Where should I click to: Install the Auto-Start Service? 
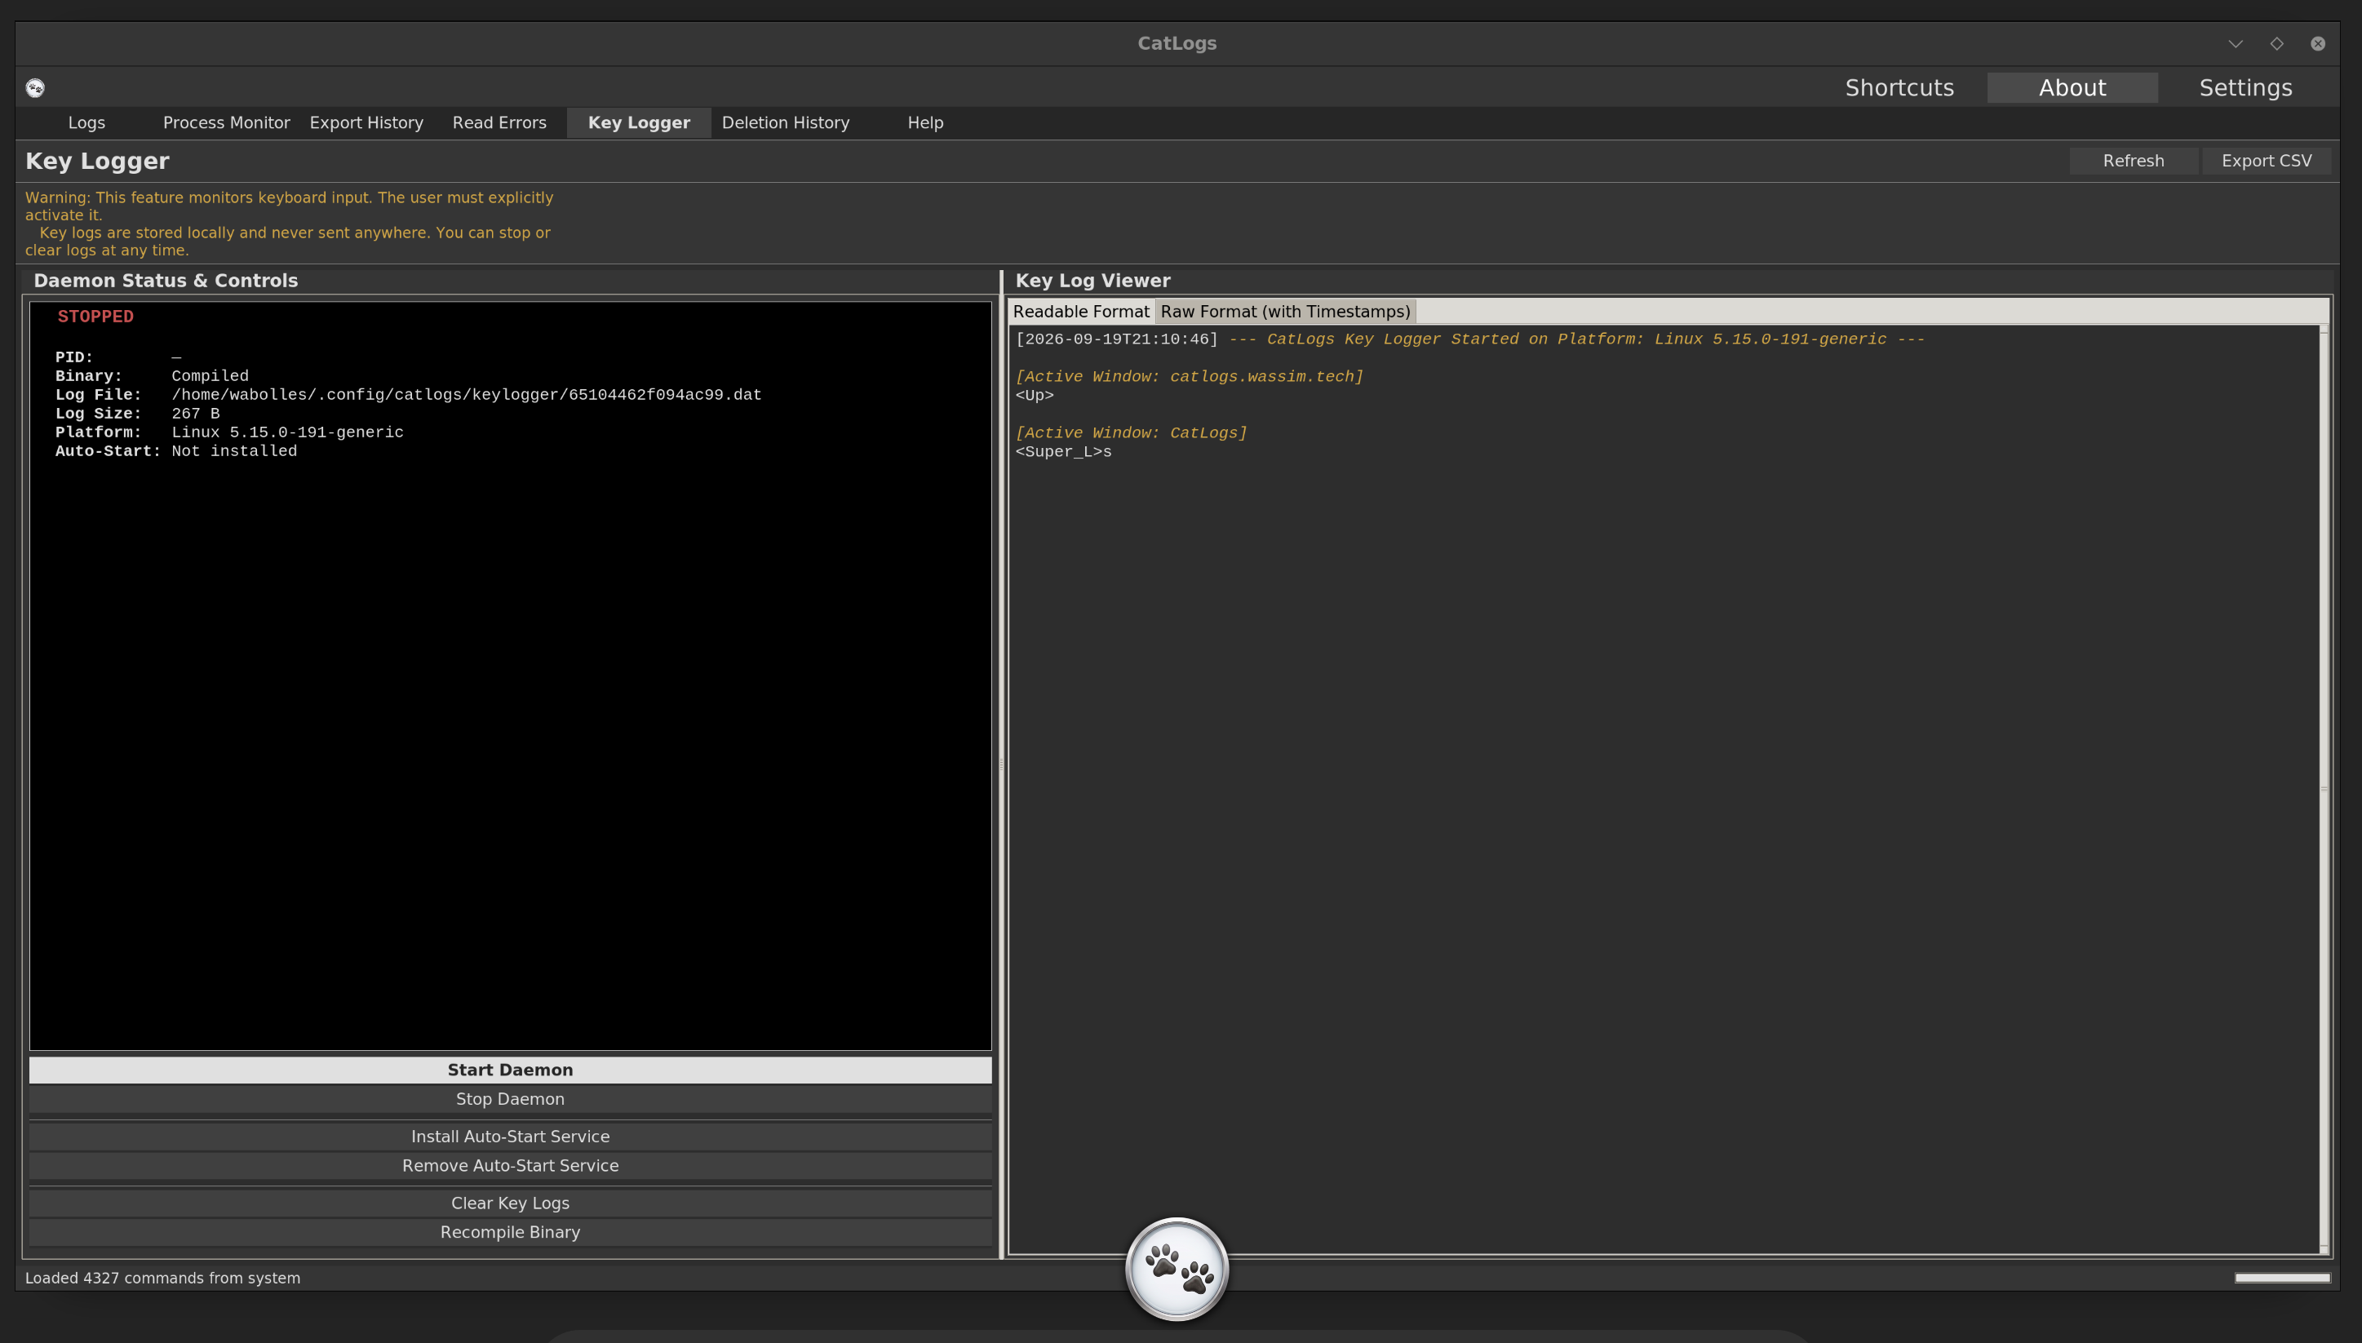(x=510, y=1137)
